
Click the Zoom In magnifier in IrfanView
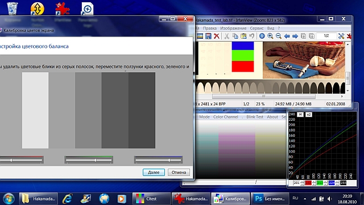[x=270, y=36]
